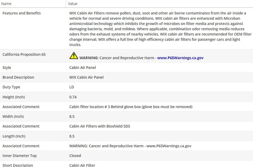The width and height of the screenshot is (253, 167).
Task: Open the www.P65Warnings.ca.gov link
Action: point(180,58)
